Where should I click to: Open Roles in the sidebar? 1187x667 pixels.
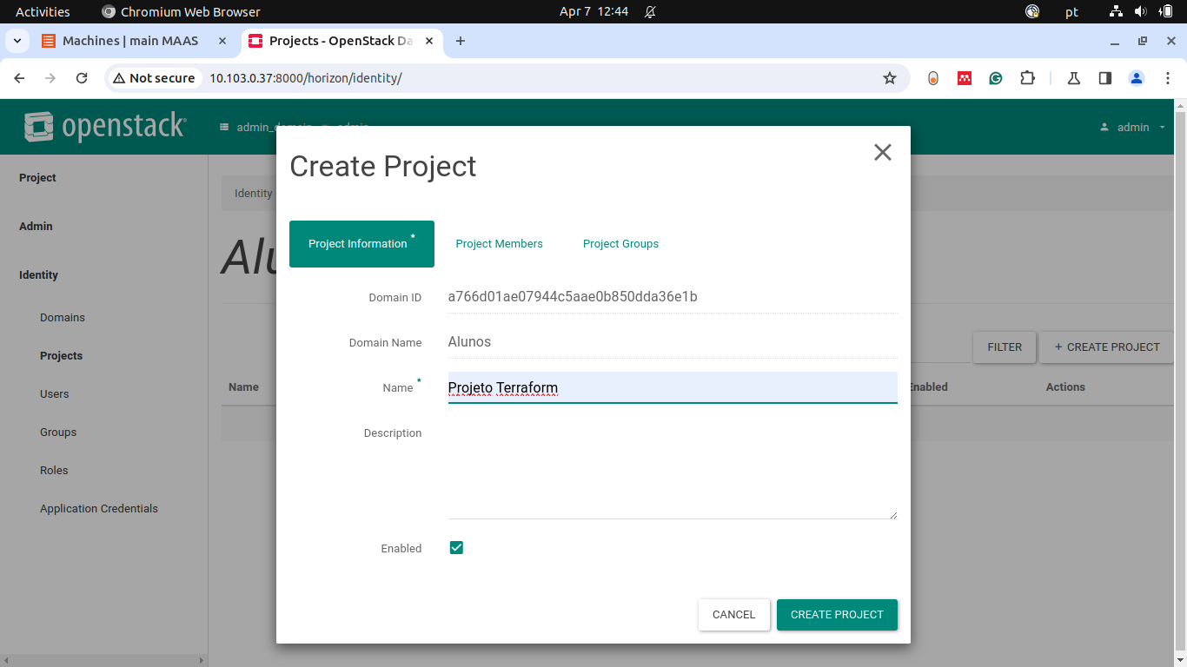coord(54,470)
